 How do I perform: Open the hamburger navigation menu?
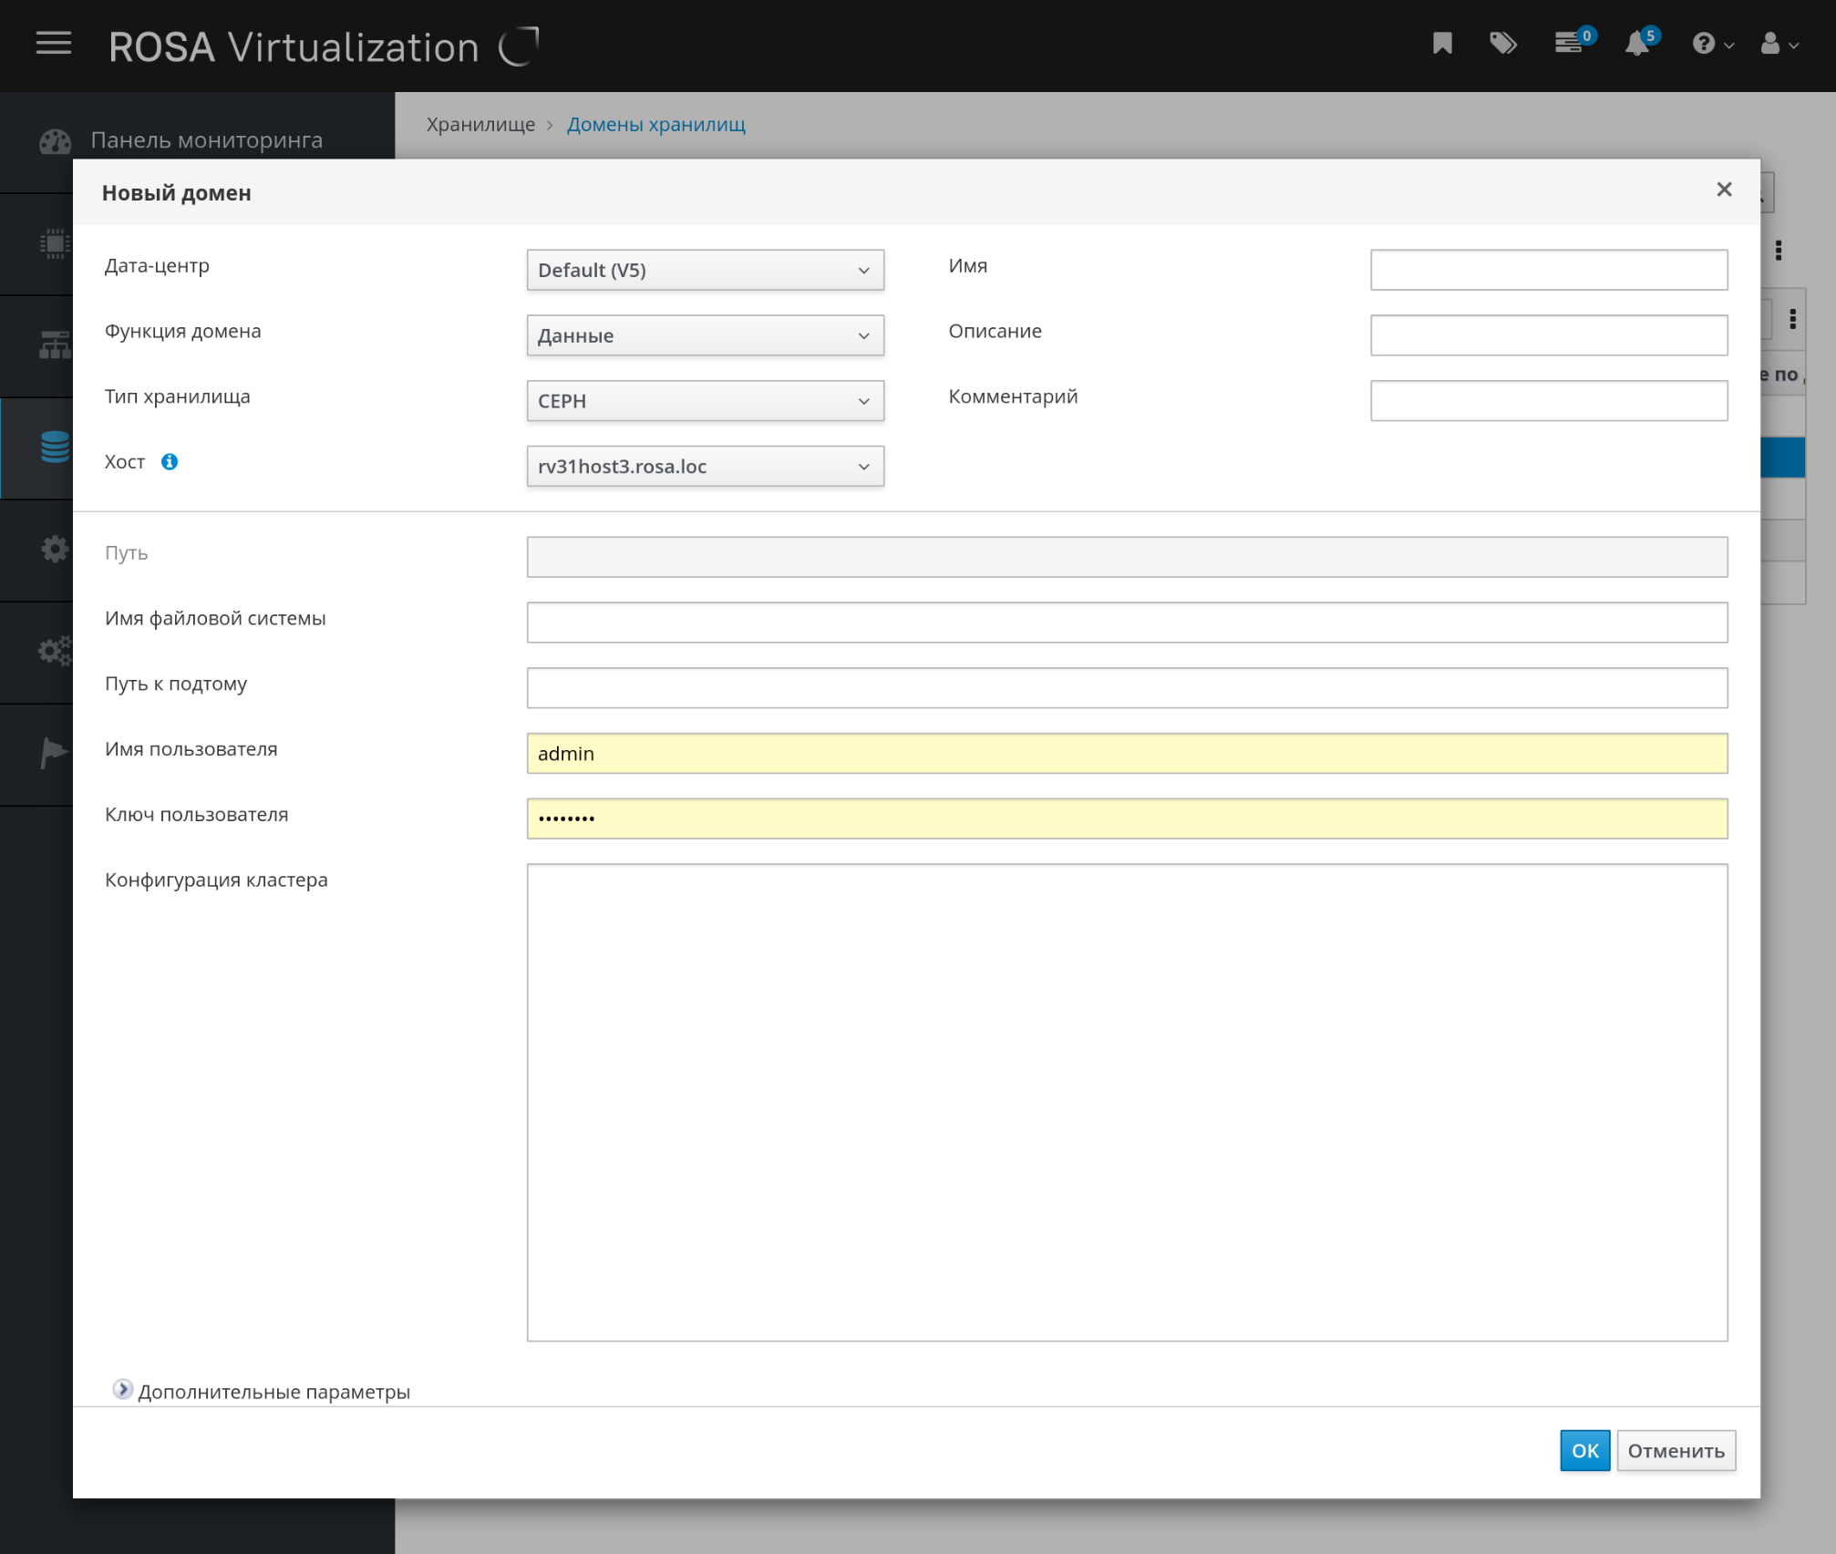[x=54, y=43]
